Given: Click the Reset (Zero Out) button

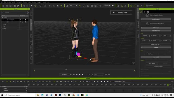Looking at the screenshot, I should (156, 44).
